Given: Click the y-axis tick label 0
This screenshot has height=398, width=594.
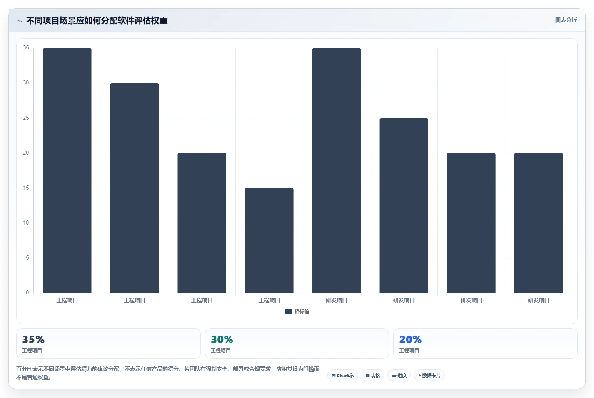Looking at the screenshot, I should point(27,292).
